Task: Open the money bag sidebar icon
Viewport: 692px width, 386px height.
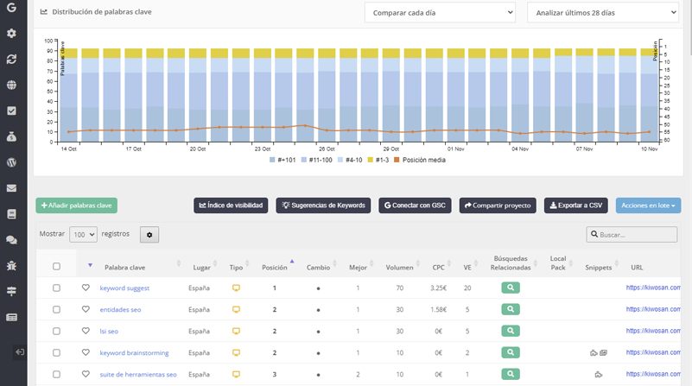Action: pyautogui.click(x=11, y=136)
